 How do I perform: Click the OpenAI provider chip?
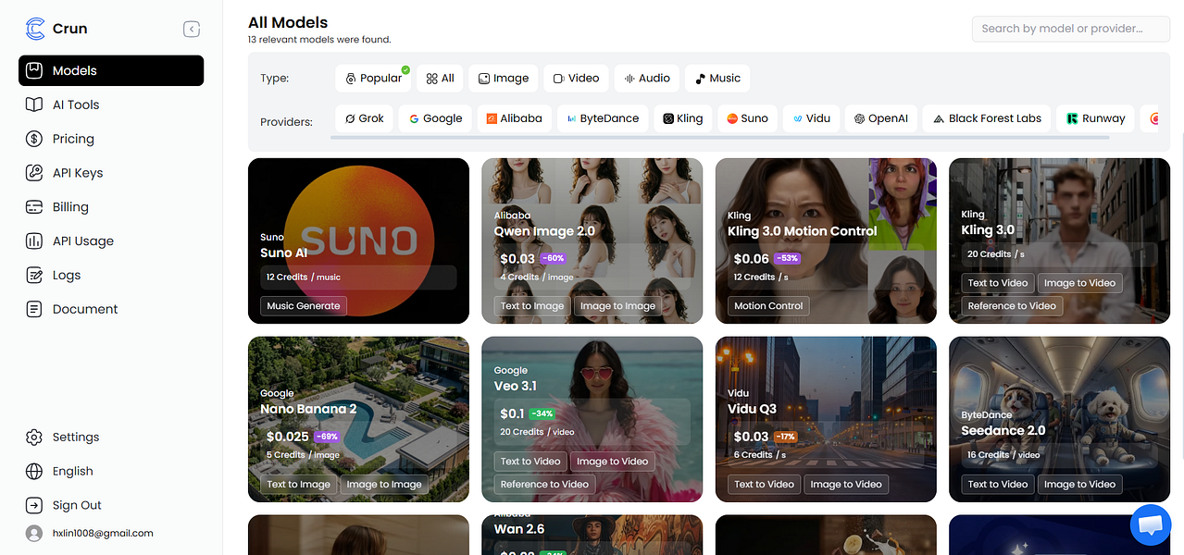pyautogui.click(x=880, y=118)
